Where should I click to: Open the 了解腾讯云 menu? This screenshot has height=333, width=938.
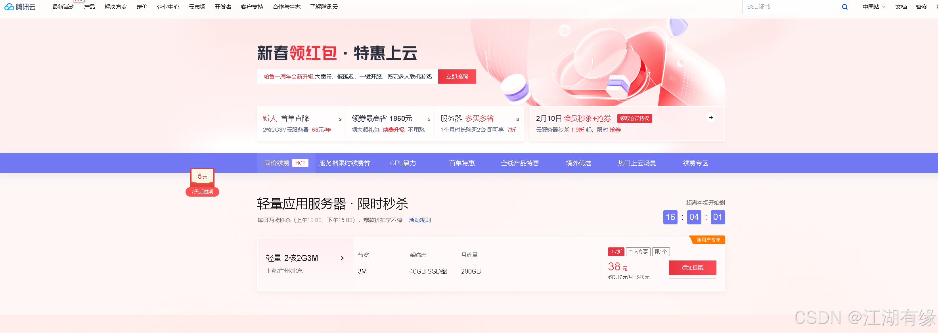click(x=324, y=7)
